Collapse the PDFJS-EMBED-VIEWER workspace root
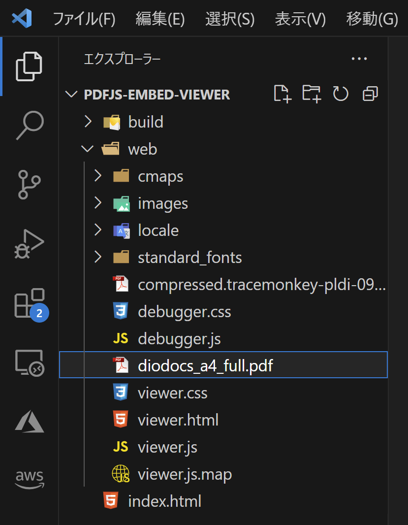 click(x=71, y=94)
